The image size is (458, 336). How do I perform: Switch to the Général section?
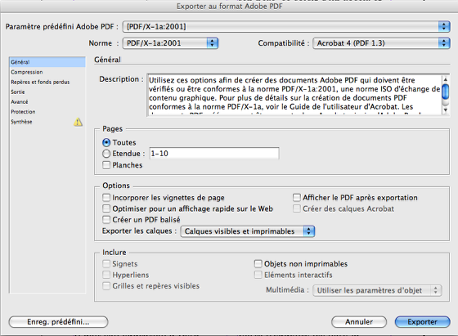tap(47, 62)
